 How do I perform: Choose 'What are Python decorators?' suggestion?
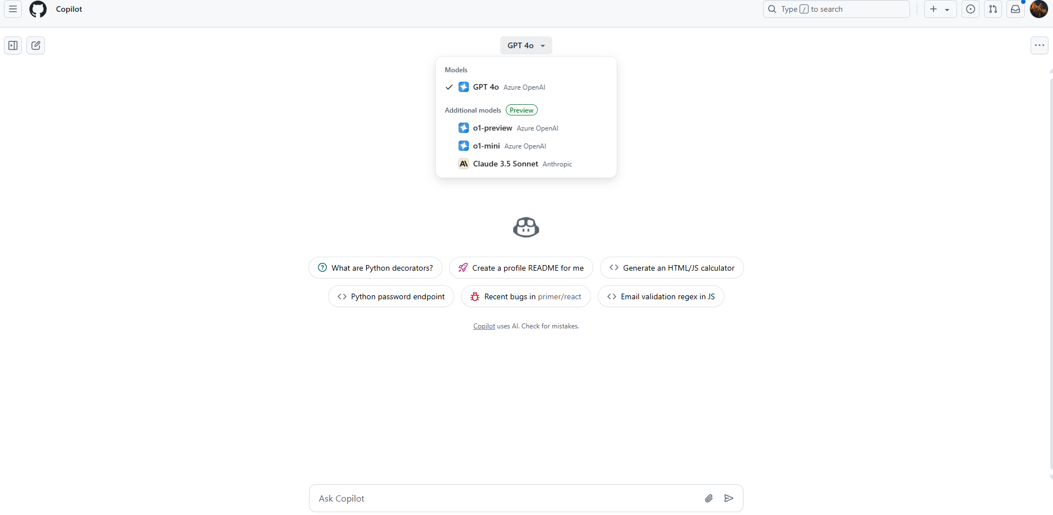375,268
